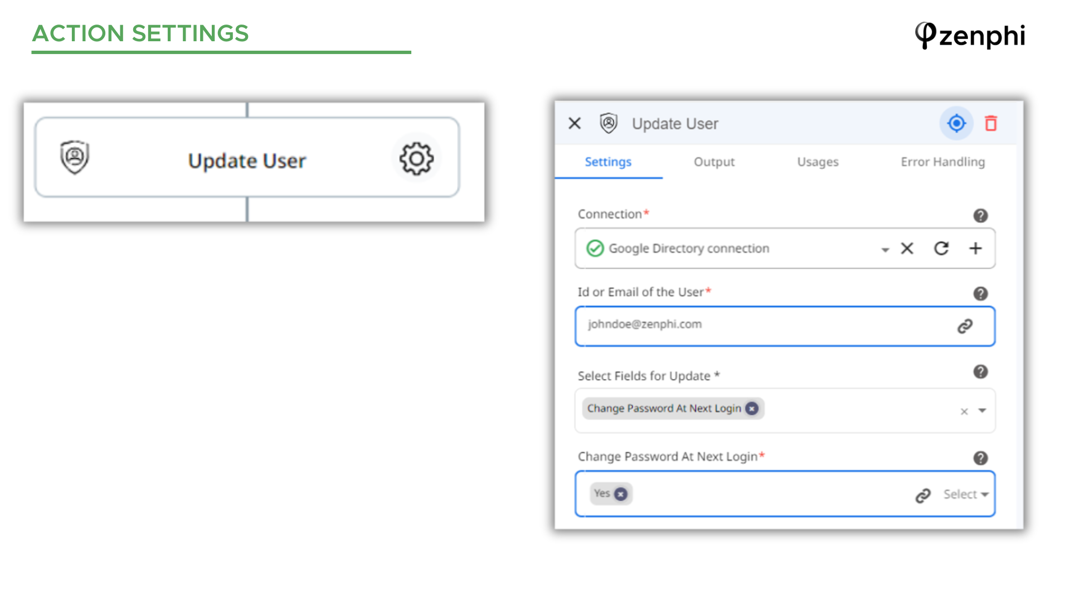Click the Yes chip label
1070x602 pixels.
click(602, 493)
